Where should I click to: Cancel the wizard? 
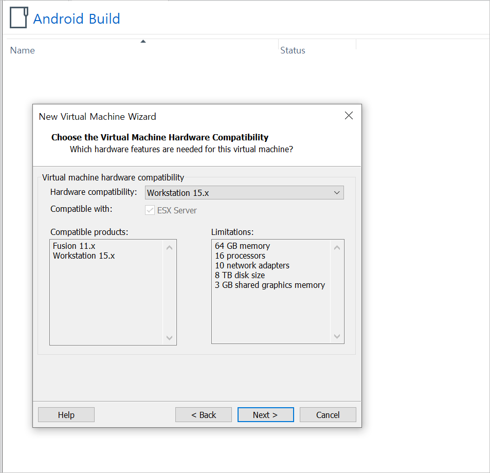(x=328, y=414)
